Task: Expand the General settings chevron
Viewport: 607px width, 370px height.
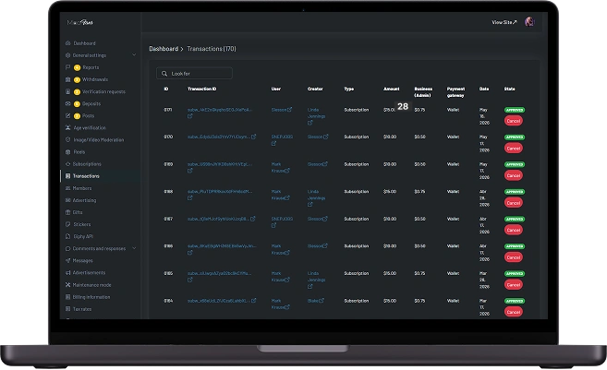Action: pos(134,55)
